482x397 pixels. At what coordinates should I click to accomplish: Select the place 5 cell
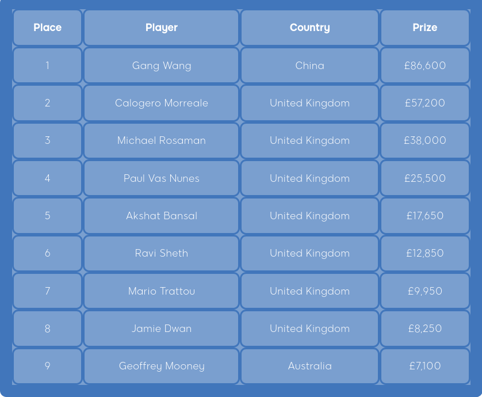(47, 216)
